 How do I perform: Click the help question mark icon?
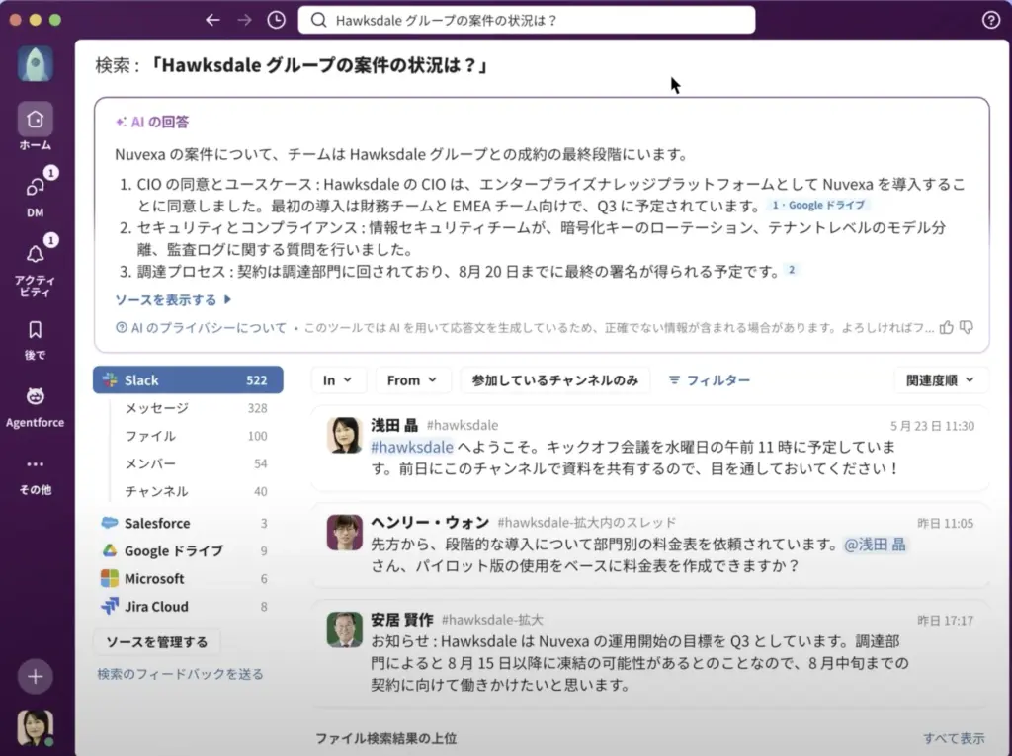990,20
